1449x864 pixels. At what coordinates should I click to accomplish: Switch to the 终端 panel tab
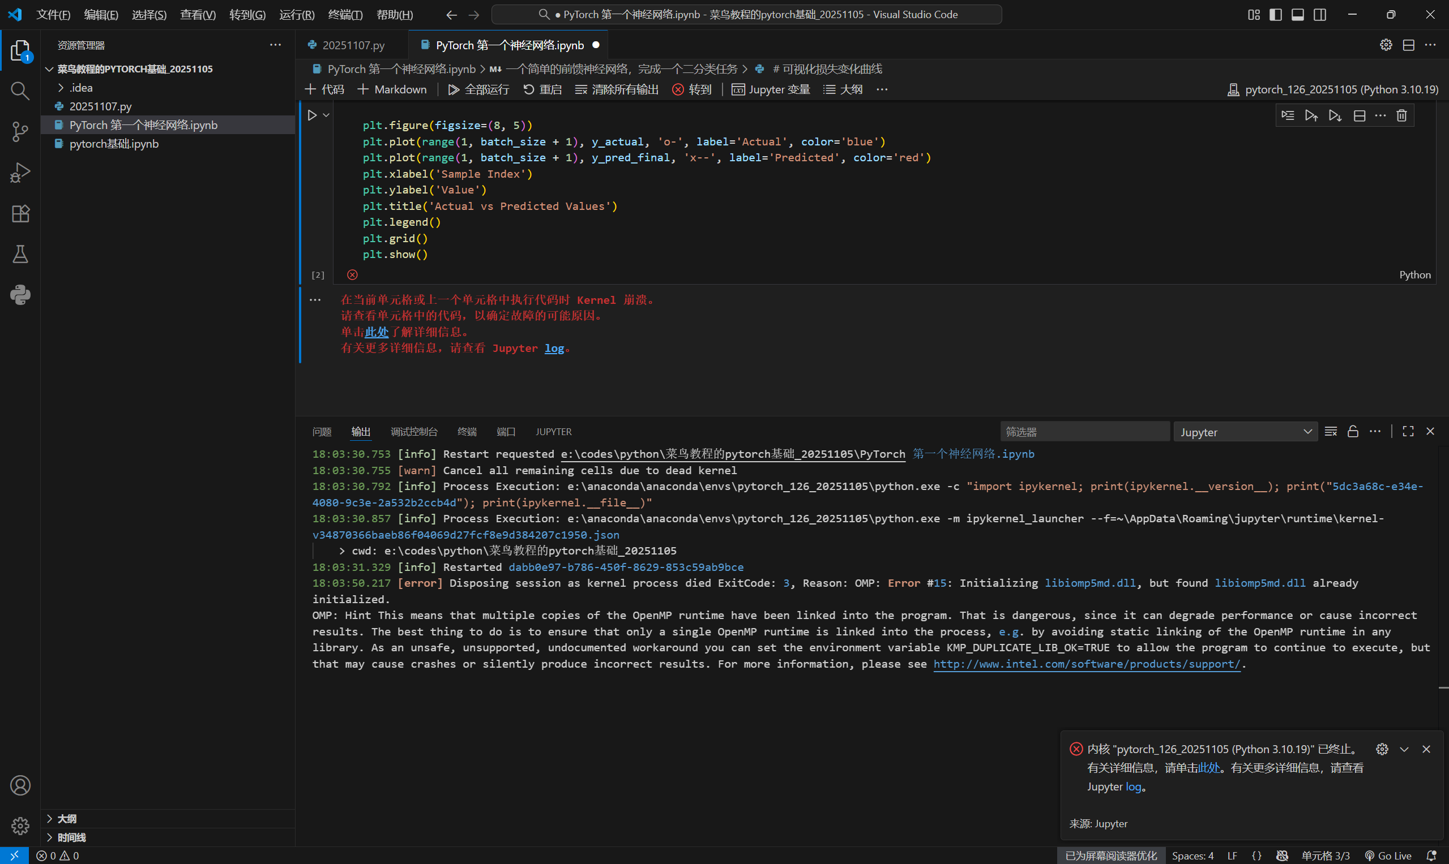pyautogui.click(x=466, y=431)
